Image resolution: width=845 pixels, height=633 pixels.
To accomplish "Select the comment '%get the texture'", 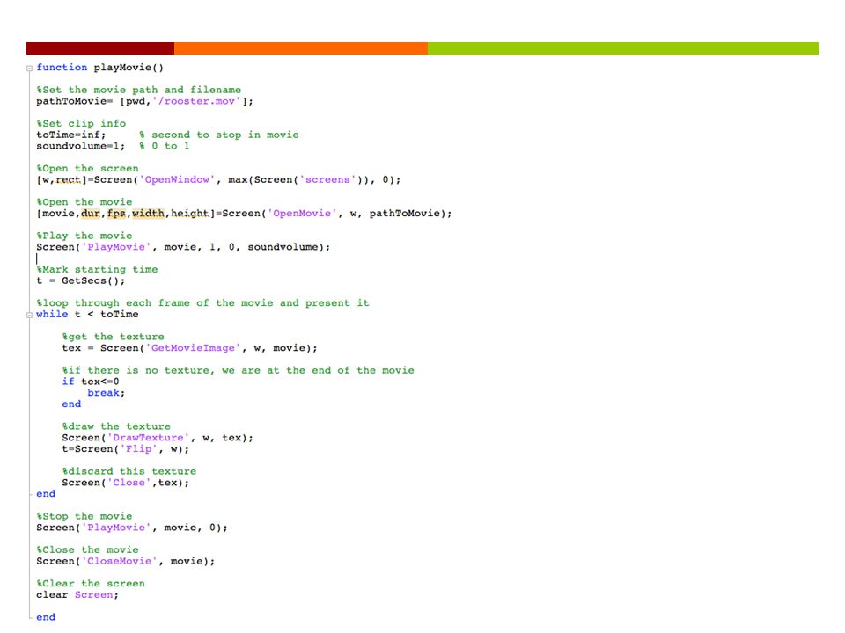I will pos(113,337).
